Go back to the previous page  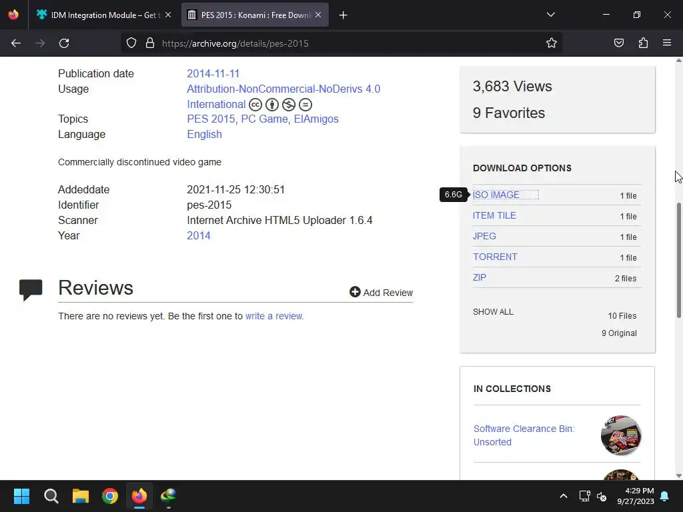16,43
